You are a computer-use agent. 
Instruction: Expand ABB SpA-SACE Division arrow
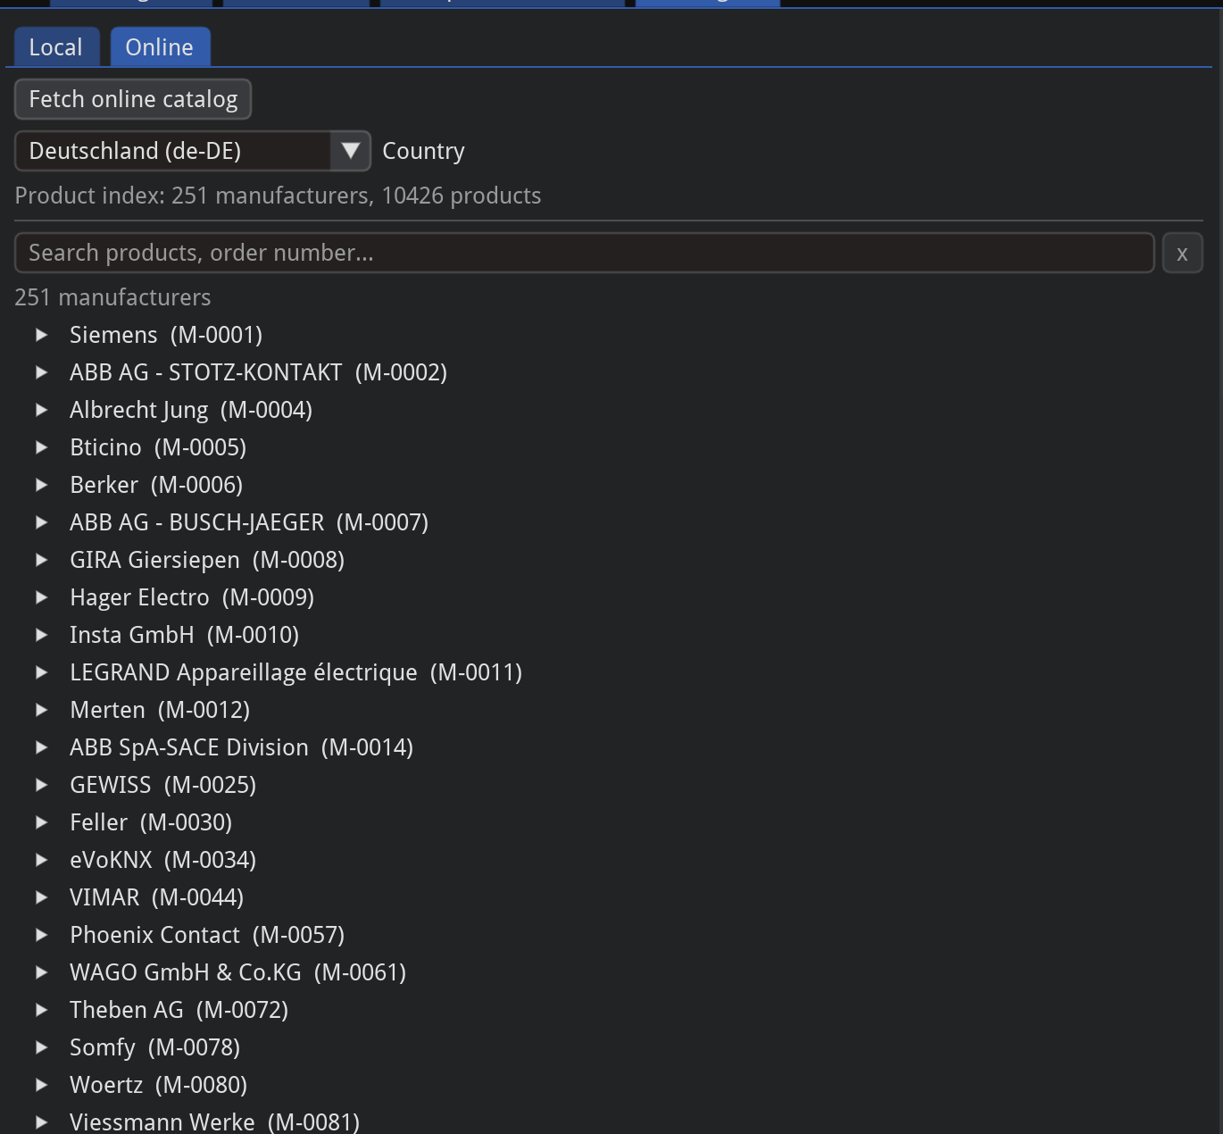point(41,747)
